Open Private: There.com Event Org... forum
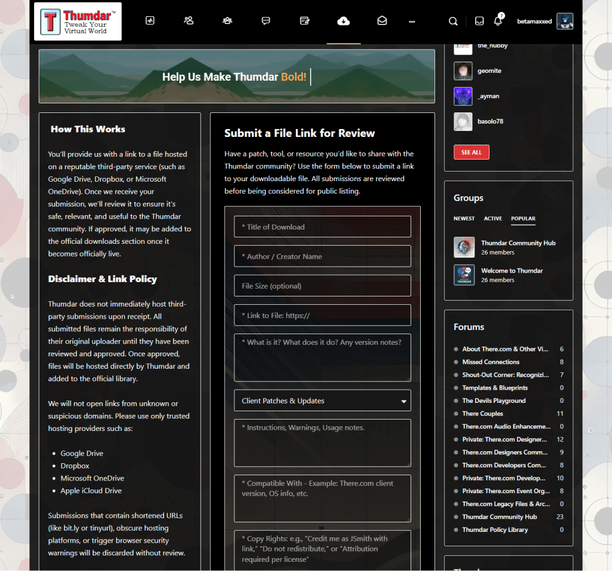This screenshot has width=612, height=572. point(506,491)
